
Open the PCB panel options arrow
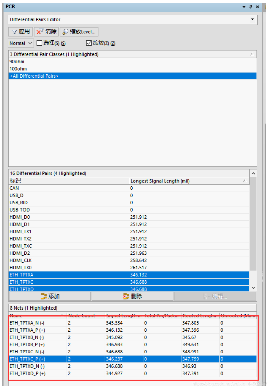[x=244, y=7]
